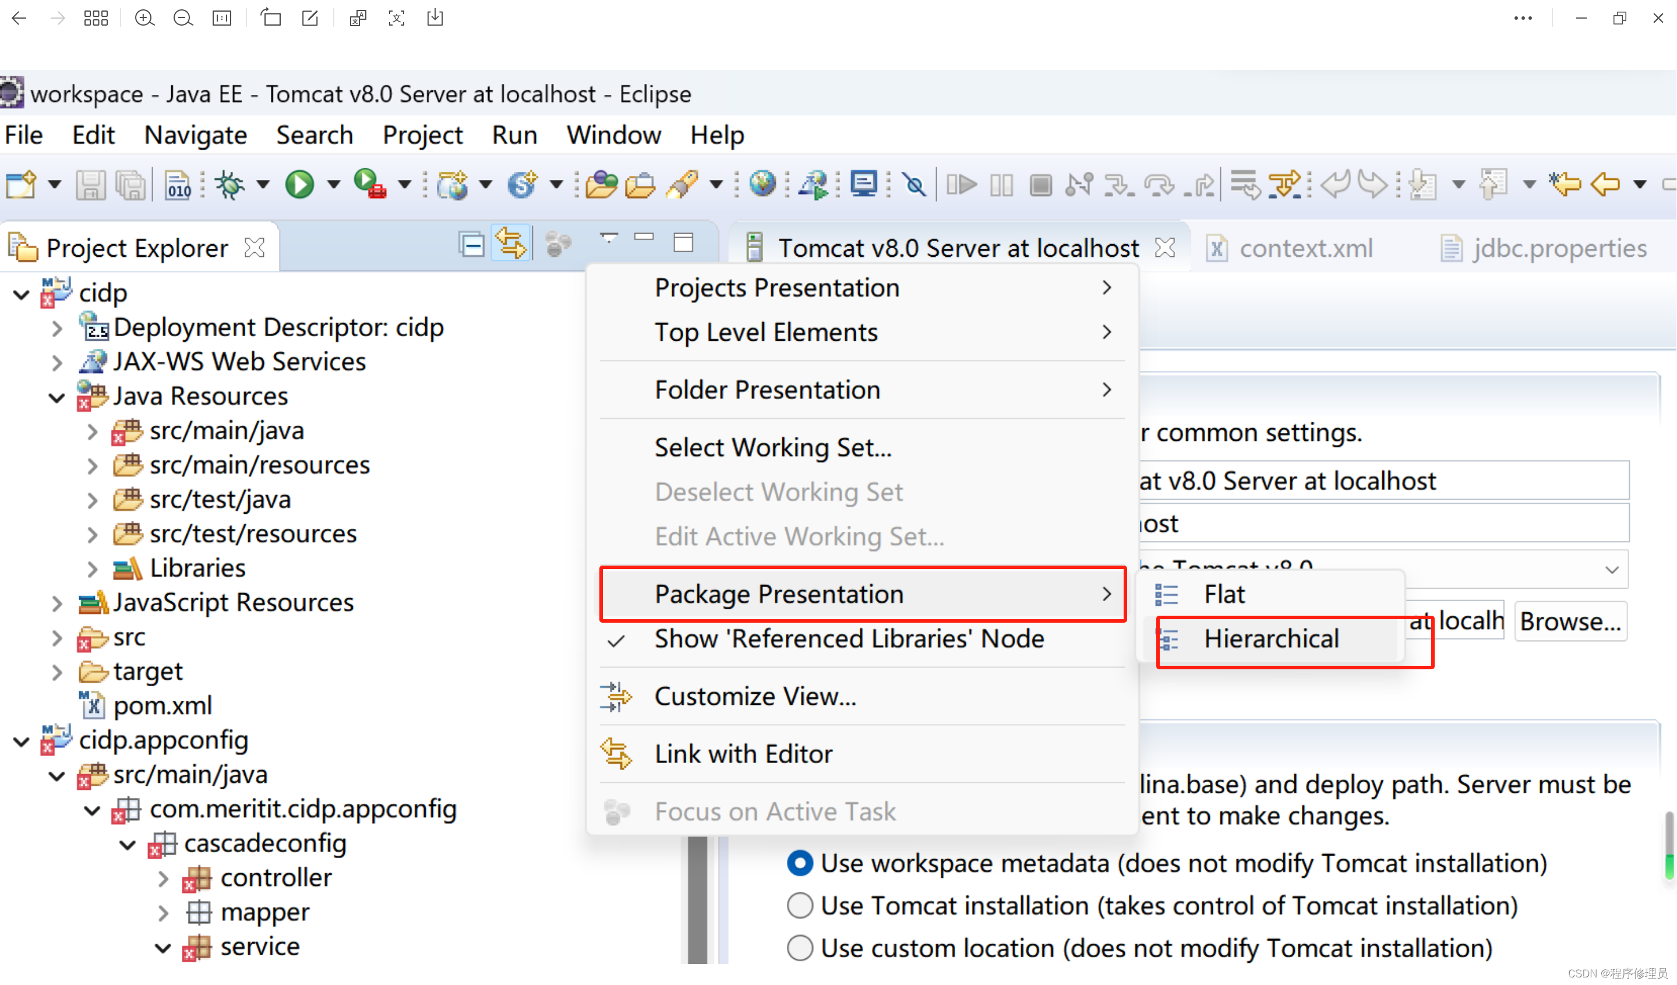Select Flat package presentation
Screen dimensions: 1677x985
tap(1272, 595)
